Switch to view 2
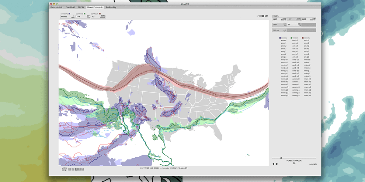 pos(73,169)
